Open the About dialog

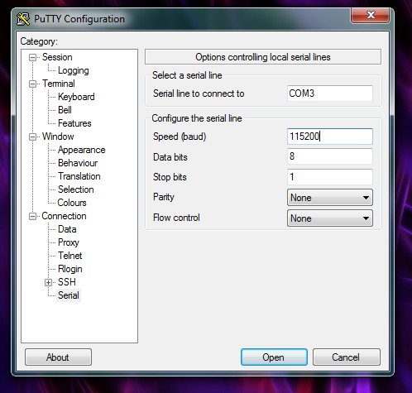click(58, 357)
